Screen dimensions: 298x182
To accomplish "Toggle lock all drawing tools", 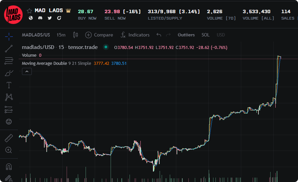I will coord(9,178).
